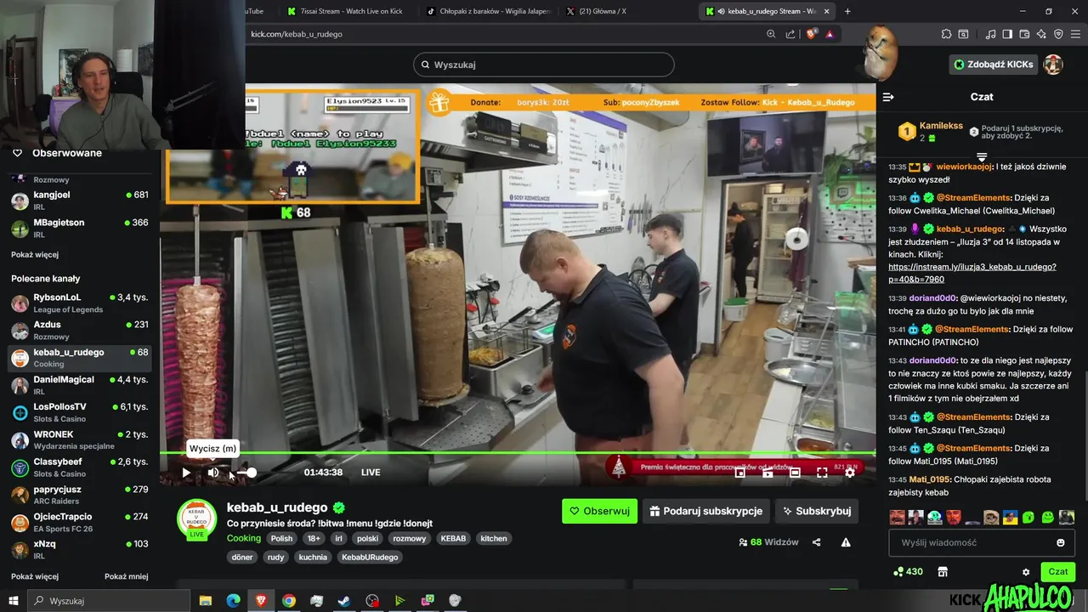The height and width of the screenshot is (612, 1088).
Task: Jump to LIVE in the player
Action: [371, 473]
